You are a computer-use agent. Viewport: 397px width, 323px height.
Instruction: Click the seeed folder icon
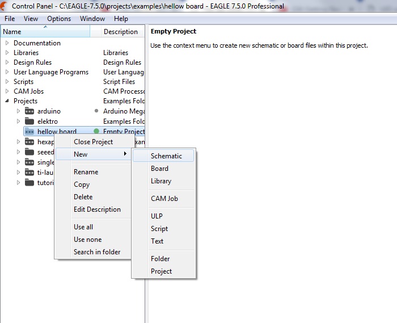pos(29,152)
